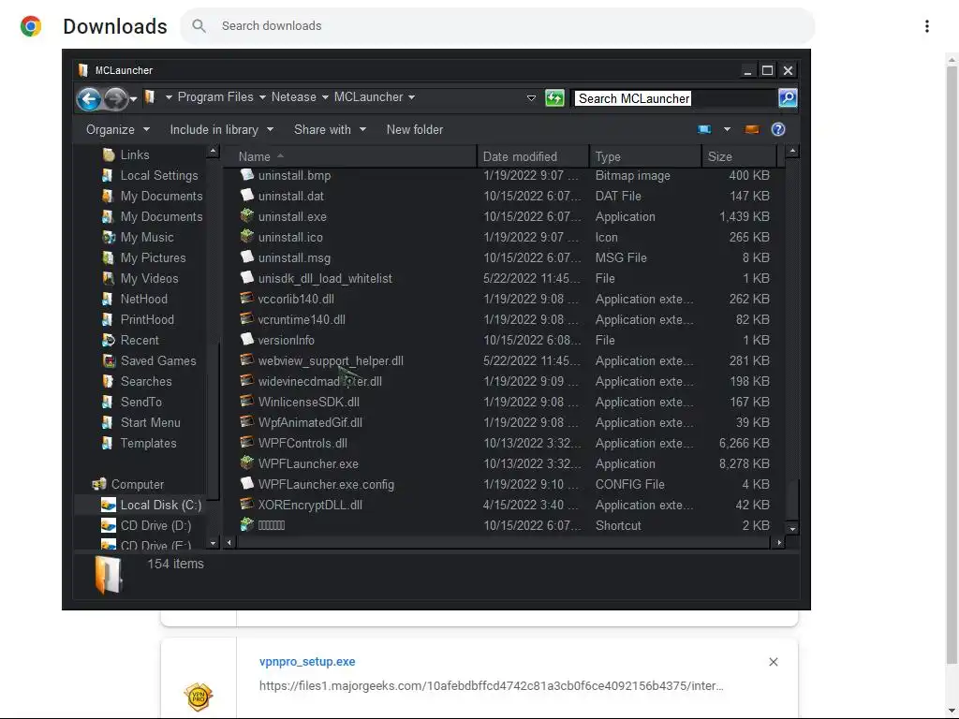Open the recent locations dropdown arrow
The height and width of the screenshot is (719, 959).
[x=133, y=98]
